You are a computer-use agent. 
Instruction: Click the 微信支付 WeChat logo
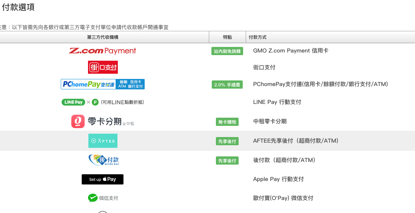coord(103,198)
